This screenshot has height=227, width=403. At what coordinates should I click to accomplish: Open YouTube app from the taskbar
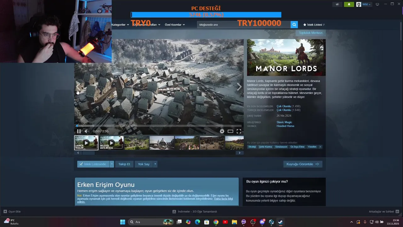[x=225, y=222]
